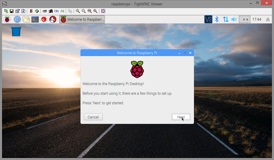Screen dimensions: 274x160
Task: Minimize the Welcome to Raspberry Pi dialog
Action: 179,53
